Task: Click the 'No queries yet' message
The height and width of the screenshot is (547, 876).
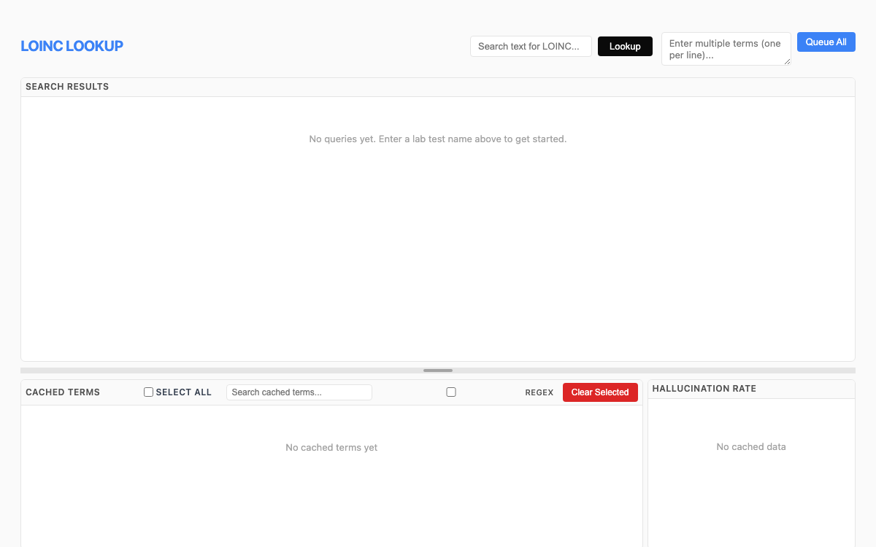Action: pos(438,139)
